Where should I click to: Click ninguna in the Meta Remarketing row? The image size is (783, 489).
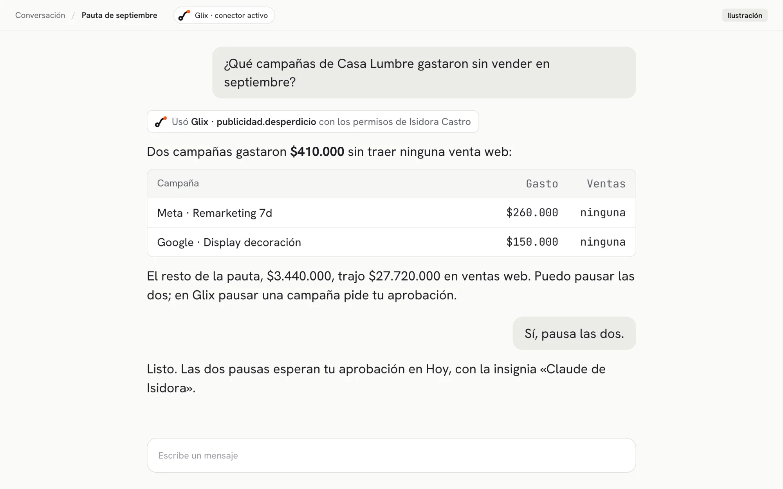tap(603, 212)
